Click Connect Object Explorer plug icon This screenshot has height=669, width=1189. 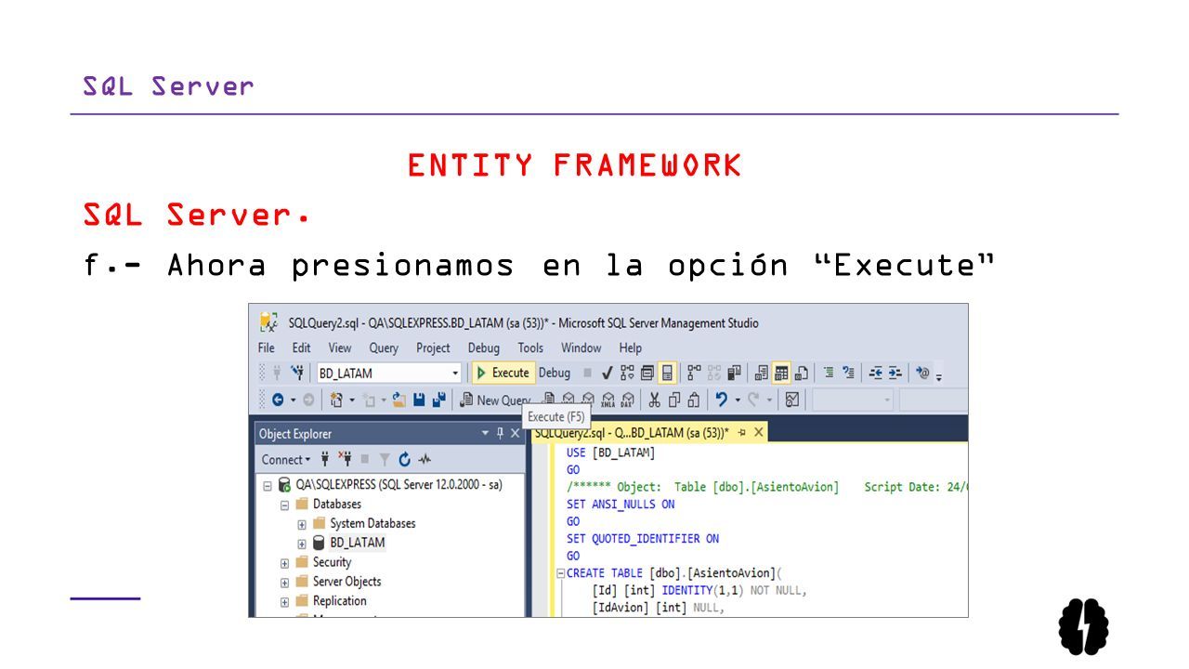pyautogui.click(x=325, y=459)
